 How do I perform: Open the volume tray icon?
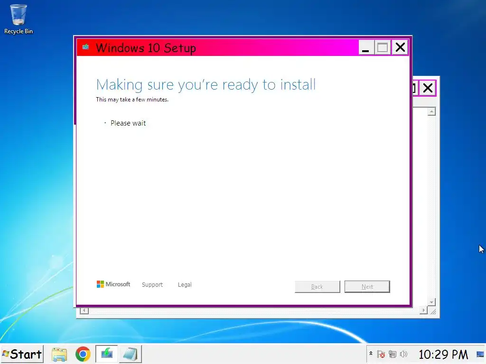(x=403, y=354)
